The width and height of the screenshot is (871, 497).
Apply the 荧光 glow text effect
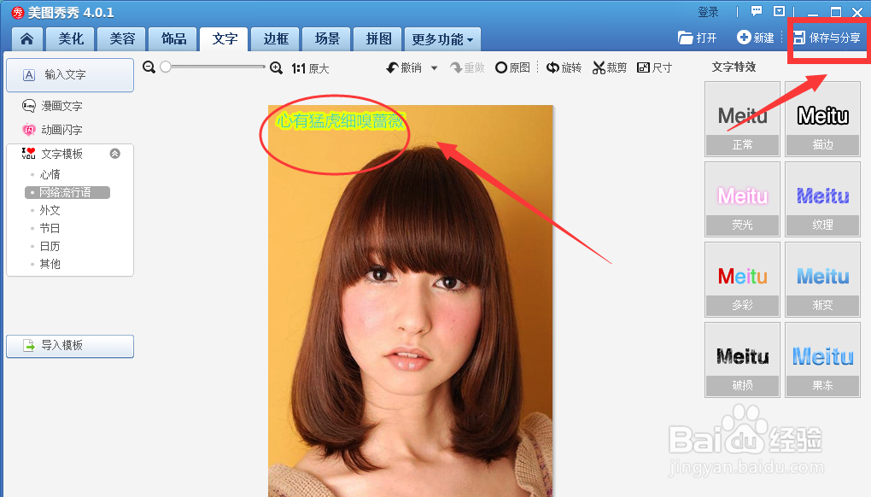pos(742,199)
